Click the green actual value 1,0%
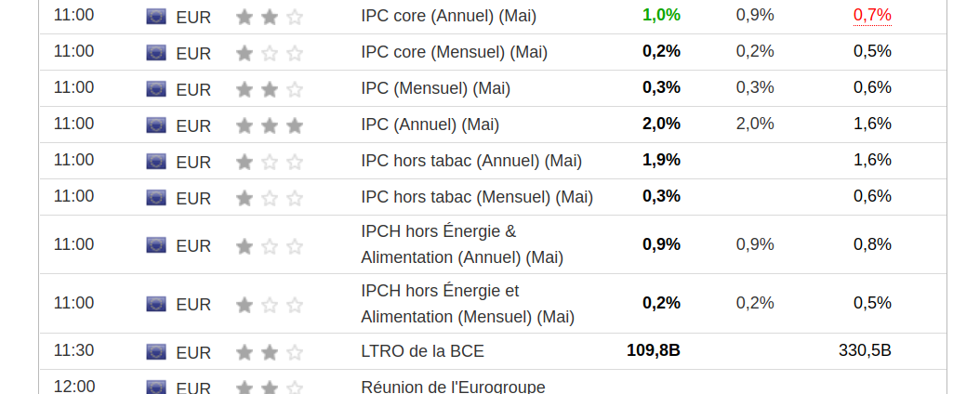The image size is (953, 394). click(x=661, y=15)
